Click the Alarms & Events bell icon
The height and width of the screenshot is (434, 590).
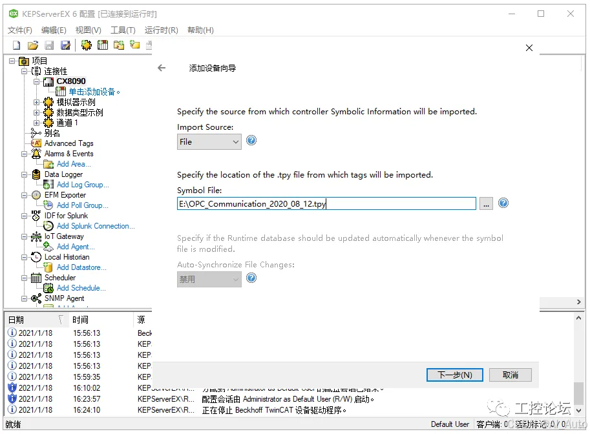tap(36, 154)
